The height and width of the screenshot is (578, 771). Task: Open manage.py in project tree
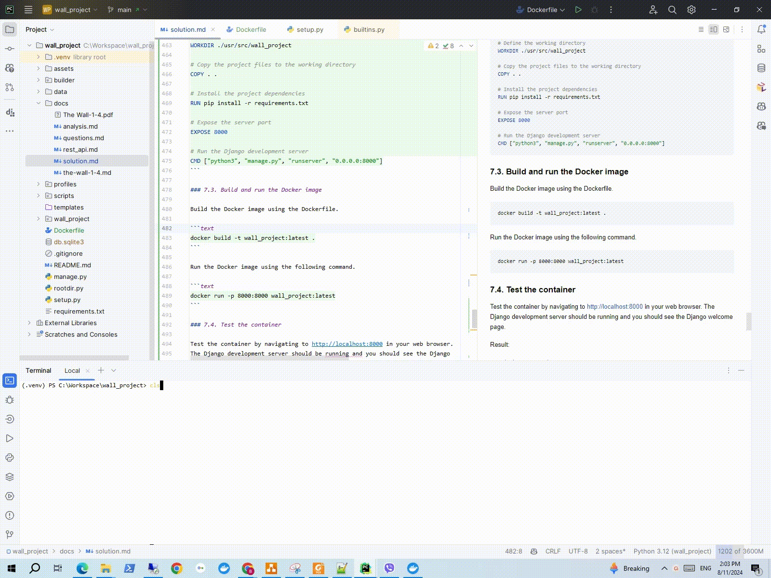pos(70,276)
